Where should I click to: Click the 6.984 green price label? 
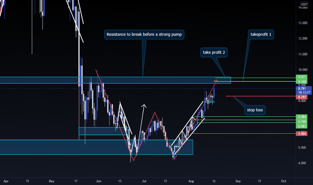[302, 117]
